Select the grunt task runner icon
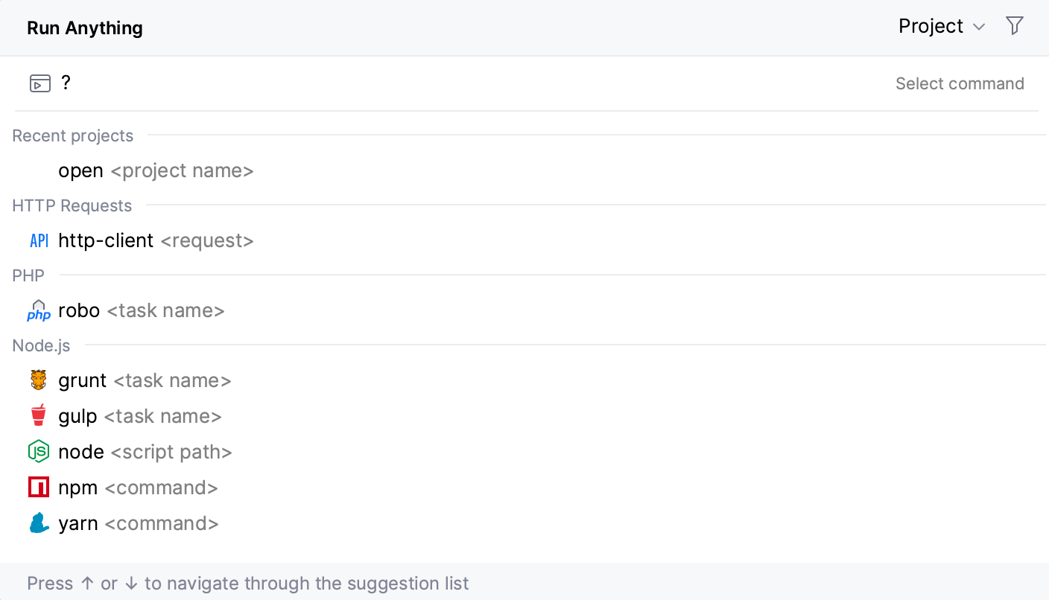The height and width of the screenshot is (600, 1049). [38, 380]
